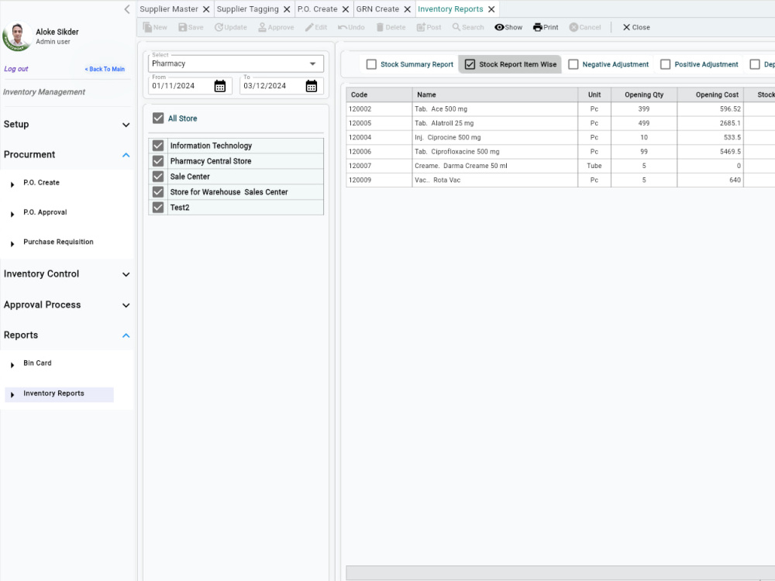775x581 pixels.
Task: Collapse the sidebar with the arrow
Action: (127, 9)
